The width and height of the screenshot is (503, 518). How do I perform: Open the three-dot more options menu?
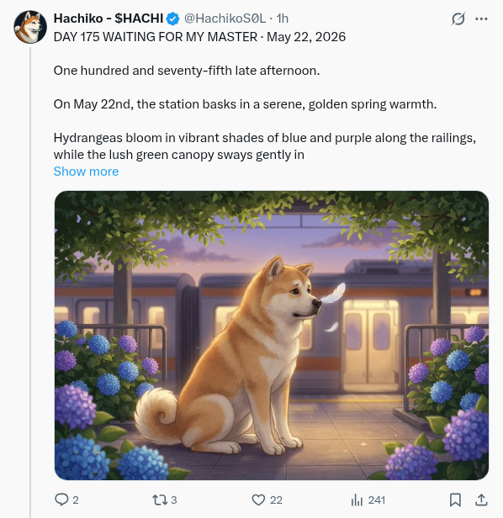481,18
